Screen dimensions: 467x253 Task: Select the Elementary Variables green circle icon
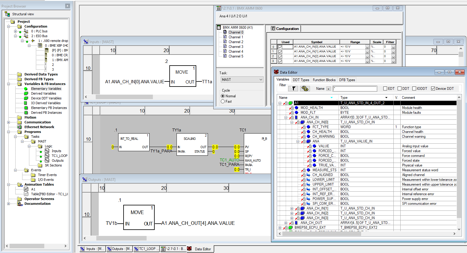26,89
